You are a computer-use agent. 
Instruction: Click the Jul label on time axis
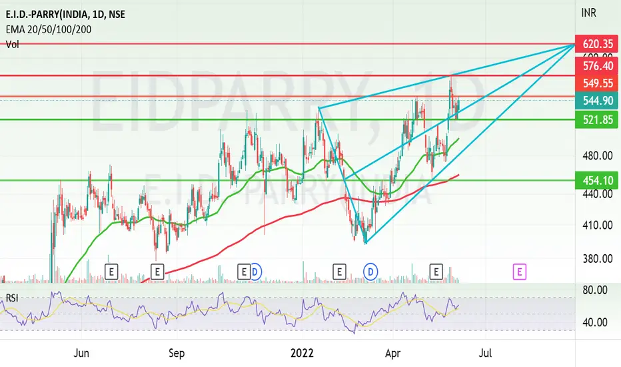point(485,353)
